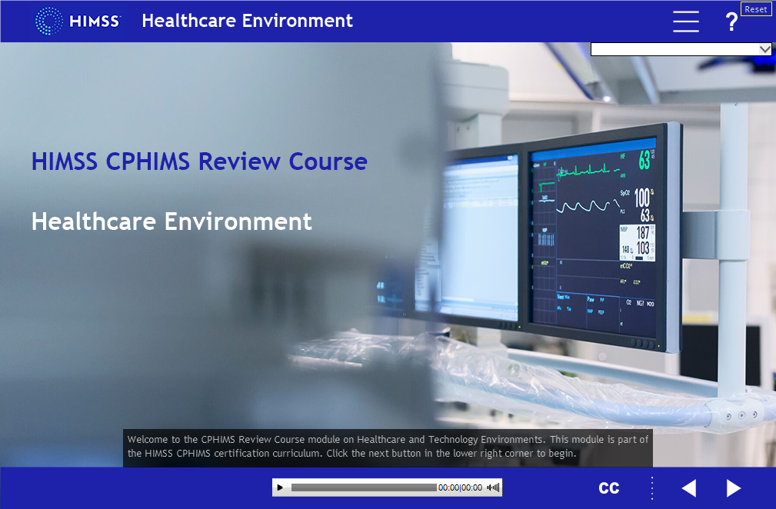776x509 pixels.
Task: Seek using the audio progress bar
Action: coord(364,487)
